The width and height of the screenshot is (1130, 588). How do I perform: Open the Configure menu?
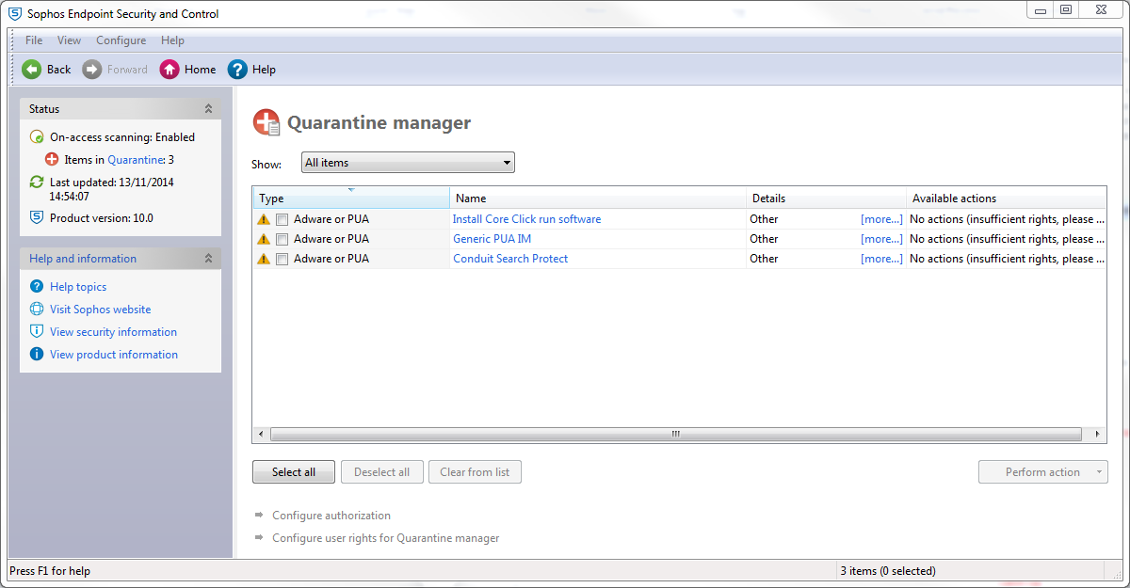click(x=121, y=40)
